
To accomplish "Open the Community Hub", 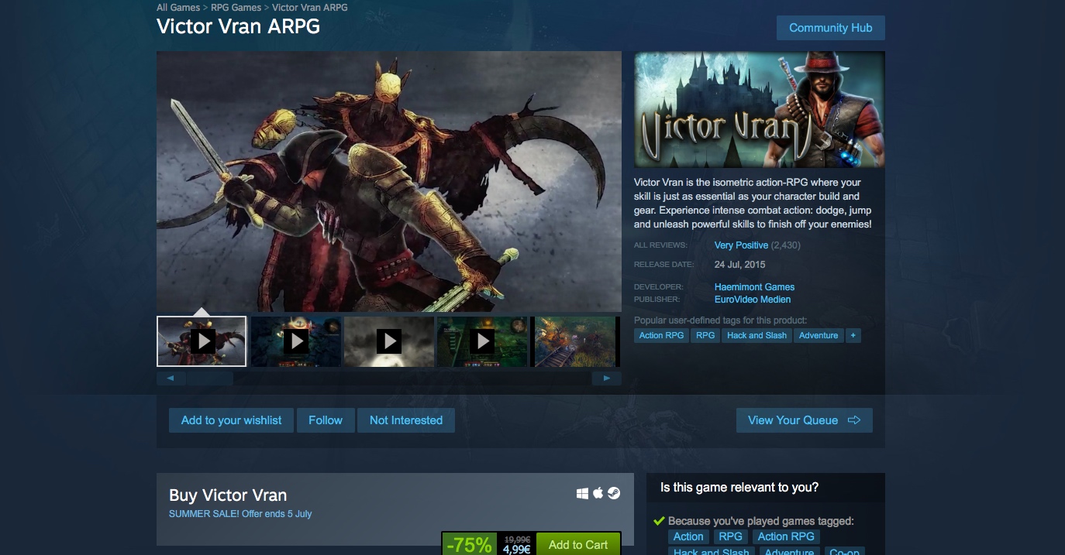I will tap(831, 28).
